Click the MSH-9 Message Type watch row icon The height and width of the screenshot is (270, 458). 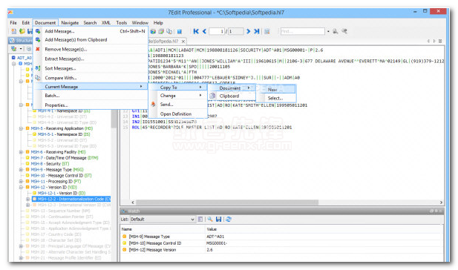pos(124,237)
